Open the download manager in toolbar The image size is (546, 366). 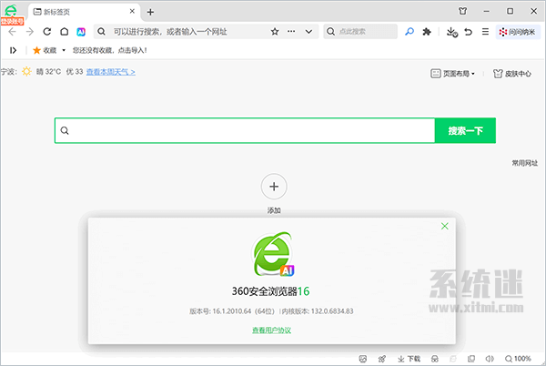pos(451,31)
